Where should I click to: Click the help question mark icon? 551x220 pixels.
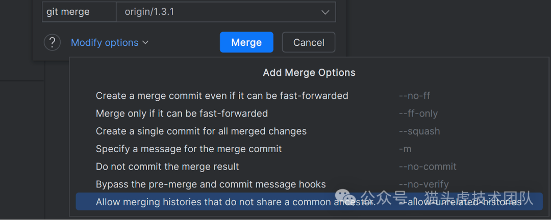(52, 42)
